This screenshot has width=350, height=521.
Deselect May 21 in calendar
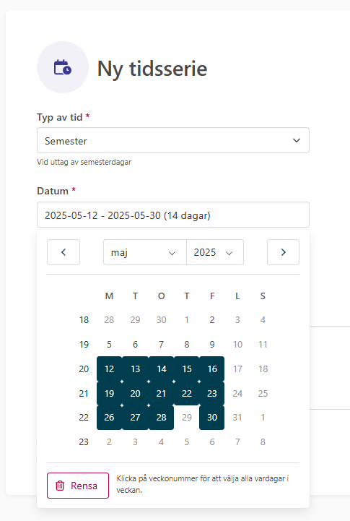click(161, 393)
